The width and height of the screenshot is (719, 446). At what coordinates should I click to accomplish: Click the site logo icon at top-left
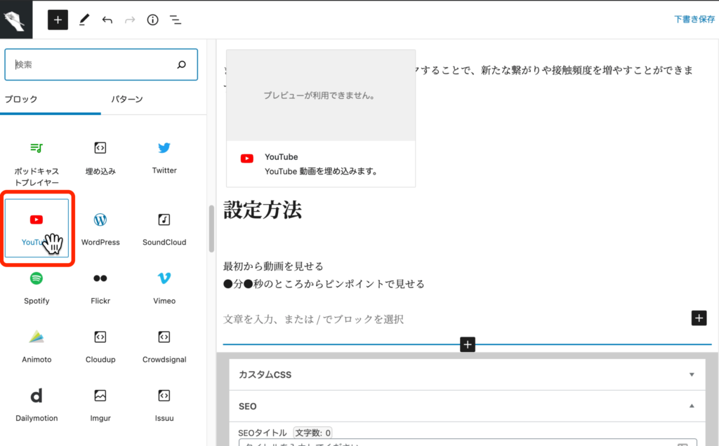[16, 20]
